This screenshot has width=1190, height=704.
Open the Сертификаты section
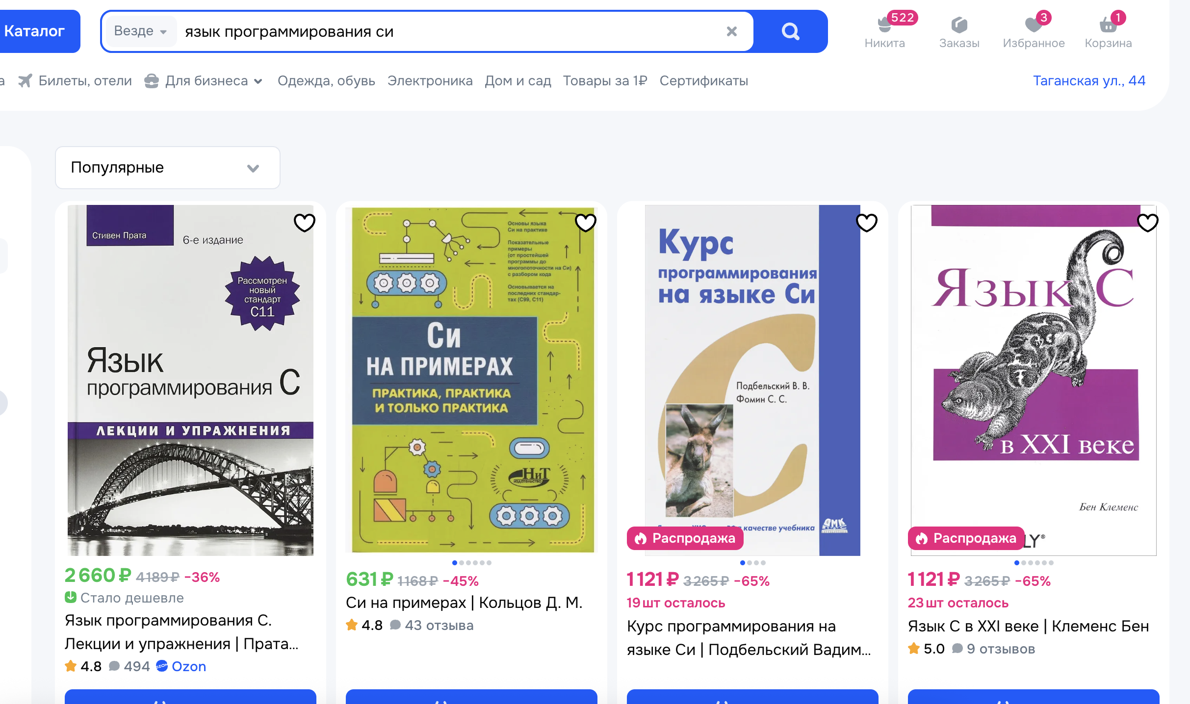(x=703, y=81)
